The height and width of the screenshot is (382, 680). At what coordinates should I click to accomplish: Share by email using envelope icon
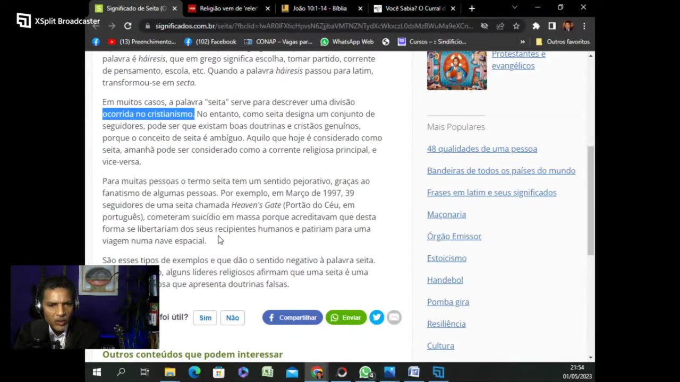tap(394, 317)
